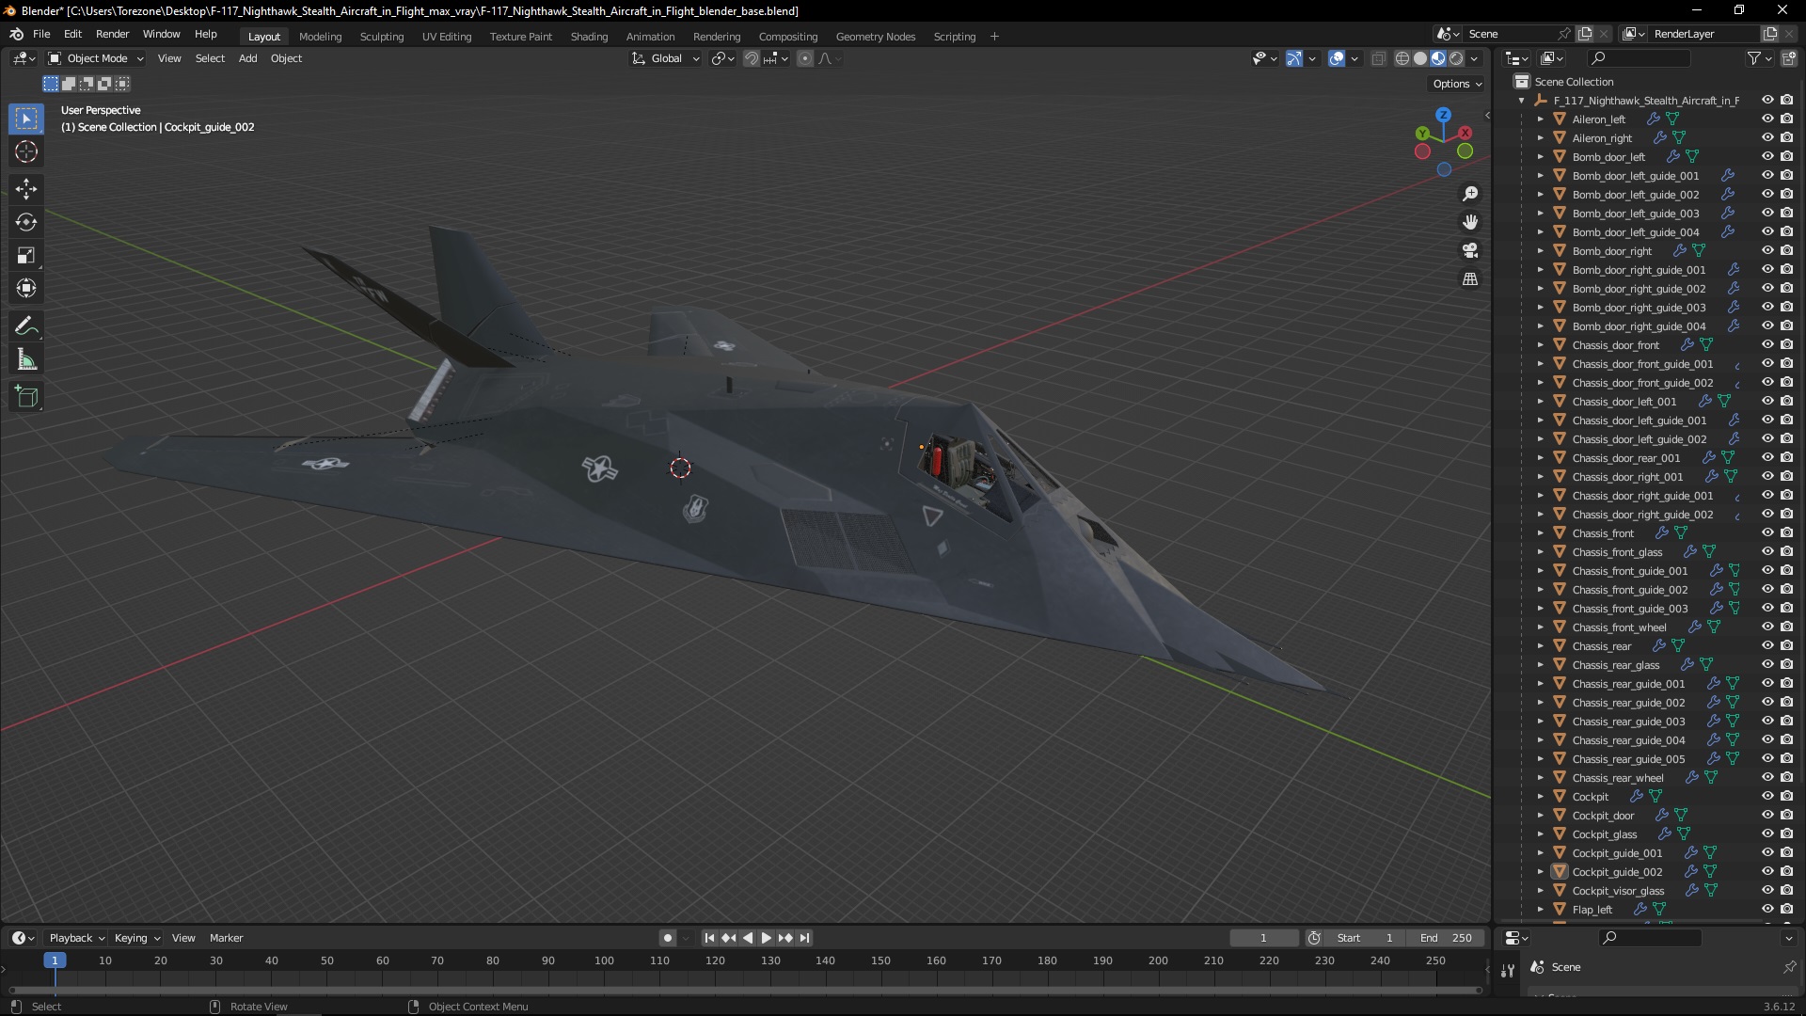Select the Rotate tool
The image size is (1806, 1016).
(26, 222)
